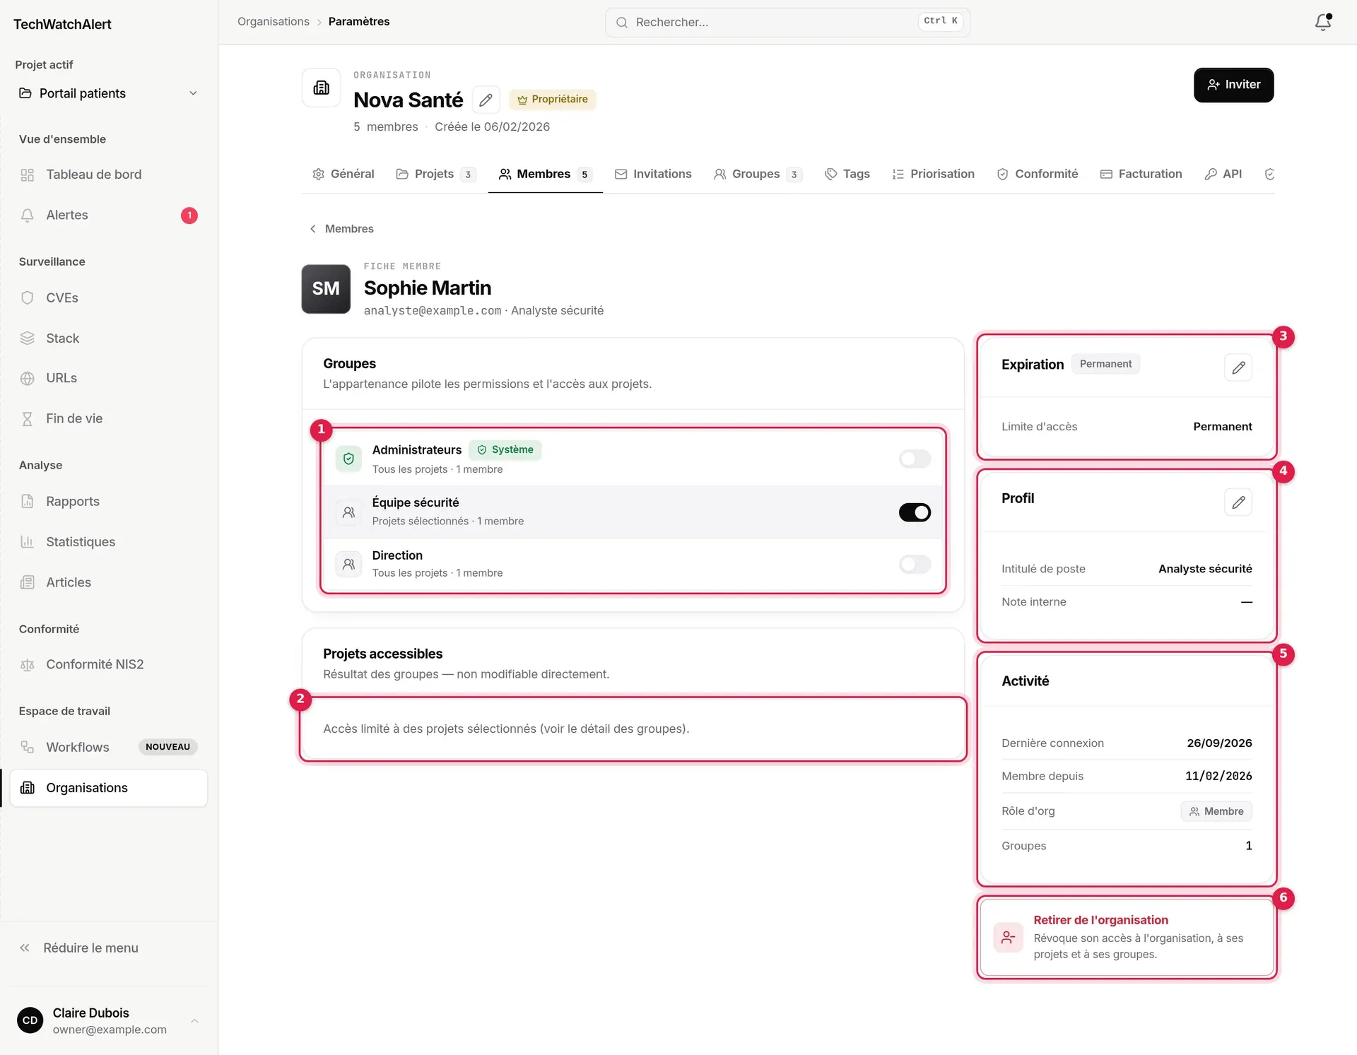Open the API tab
The width and height of the screenshot is (1357, 1055).
(x=1223, y=174)
